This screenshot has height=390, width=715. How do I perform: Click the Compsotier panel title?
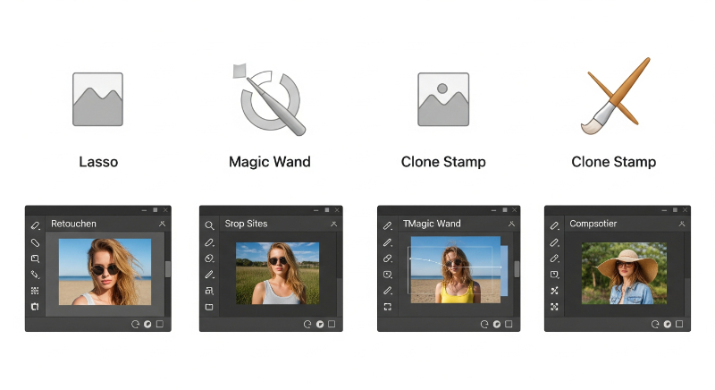point(593,224)
